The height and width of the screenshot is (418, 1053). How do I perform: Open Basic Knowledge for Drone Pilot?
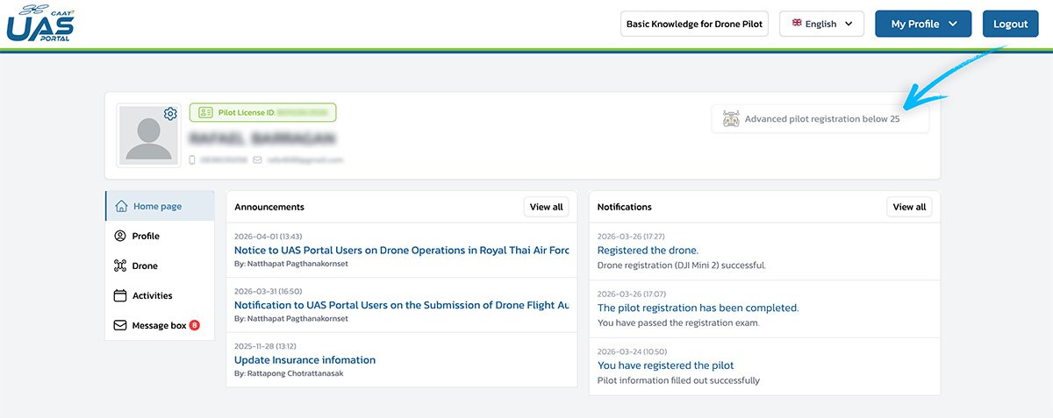coord(695,24)
